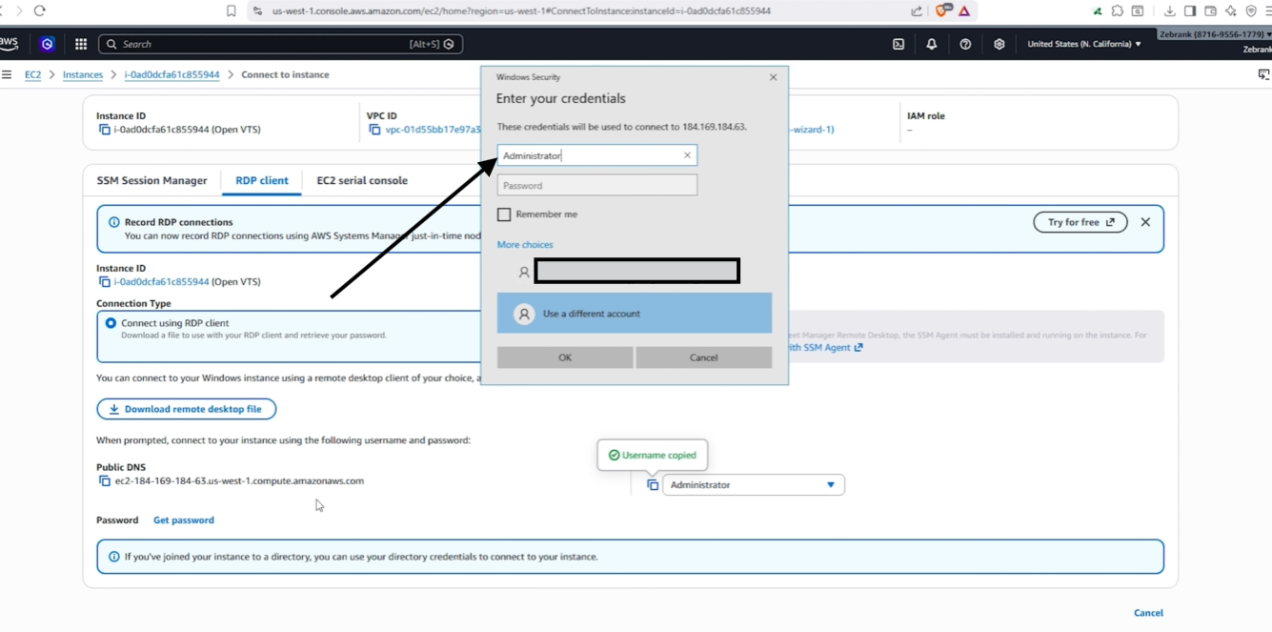Open the Brave VPN shield icon
1272x632 pixels.
click(1251, 10)
